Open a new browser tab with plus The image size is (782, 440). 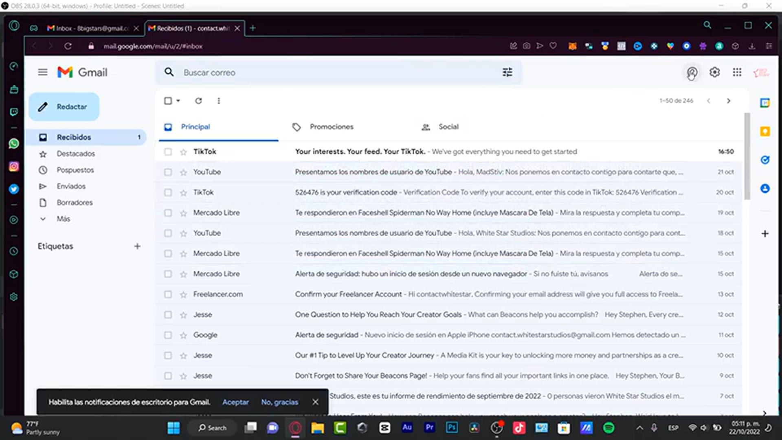253,28
